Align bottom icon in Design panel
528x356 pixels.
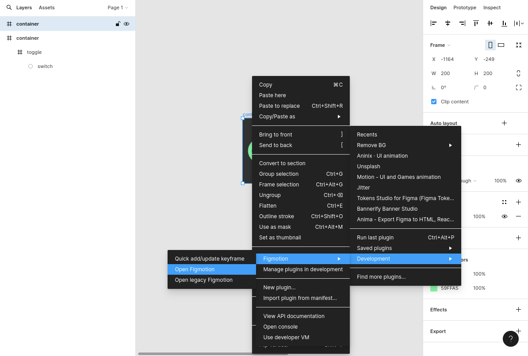pos(504,23)
